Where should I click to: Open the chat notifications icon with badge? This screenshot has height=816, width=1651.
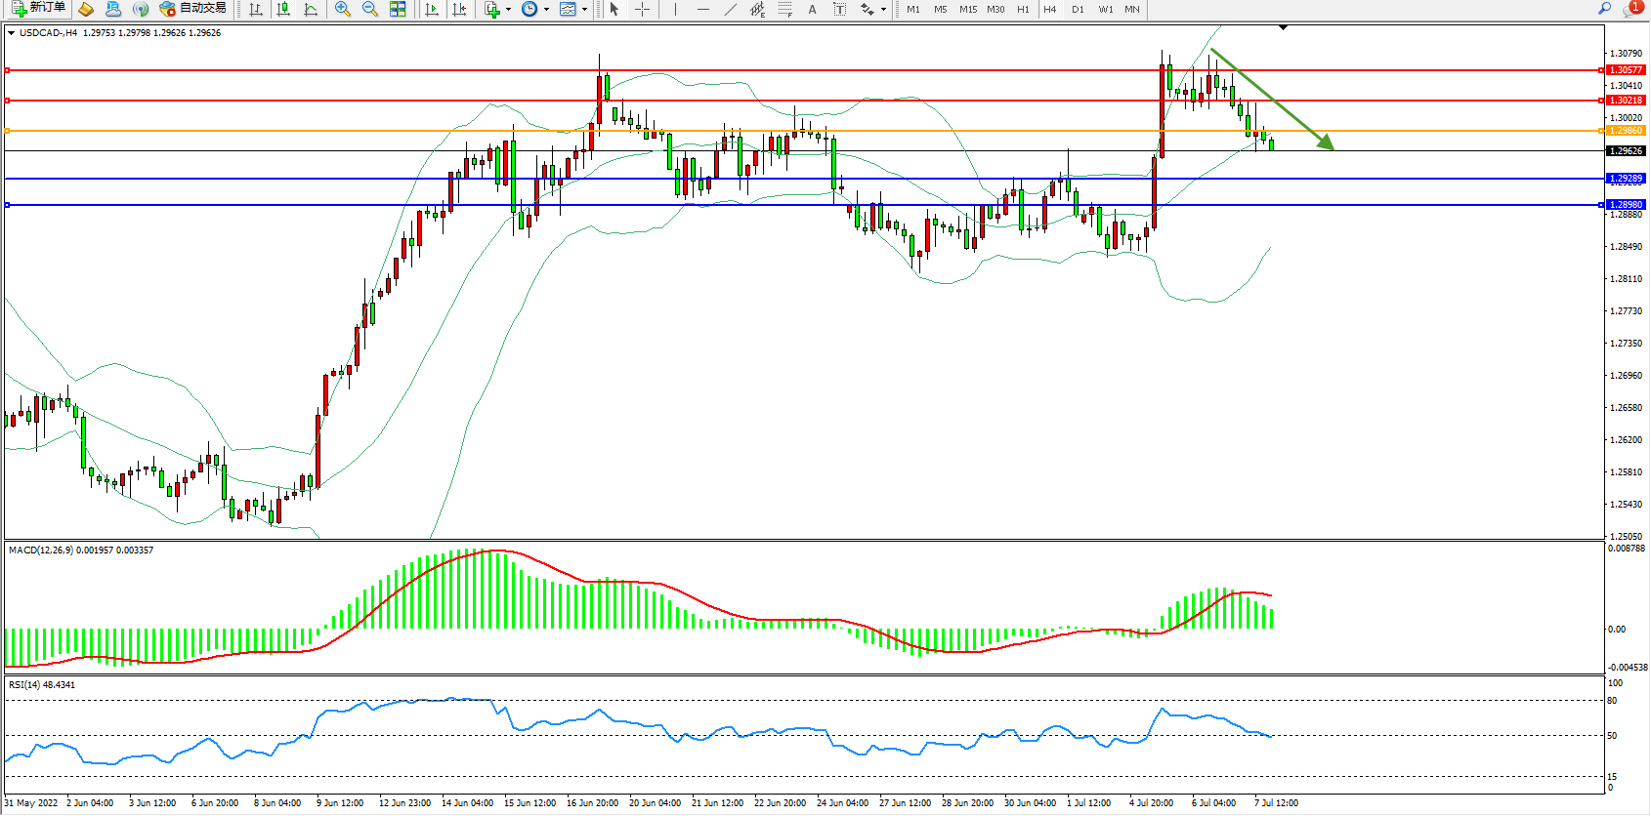1630,9
